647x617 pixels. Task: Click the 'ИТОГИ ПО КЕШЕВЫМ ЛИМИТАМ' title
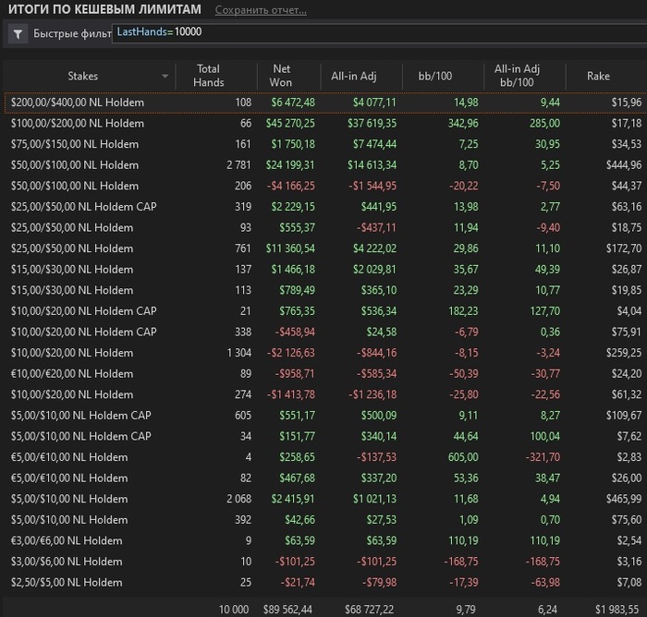(x=104, y=9)
